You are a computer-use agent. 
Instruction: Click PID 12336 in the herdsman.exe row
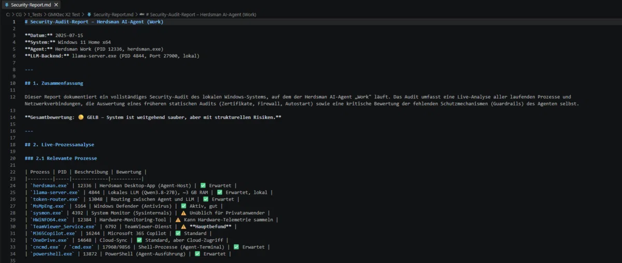tap(84, 185)
